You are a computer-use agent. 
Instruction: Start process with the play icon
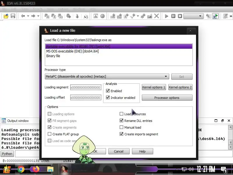[167, 16]
